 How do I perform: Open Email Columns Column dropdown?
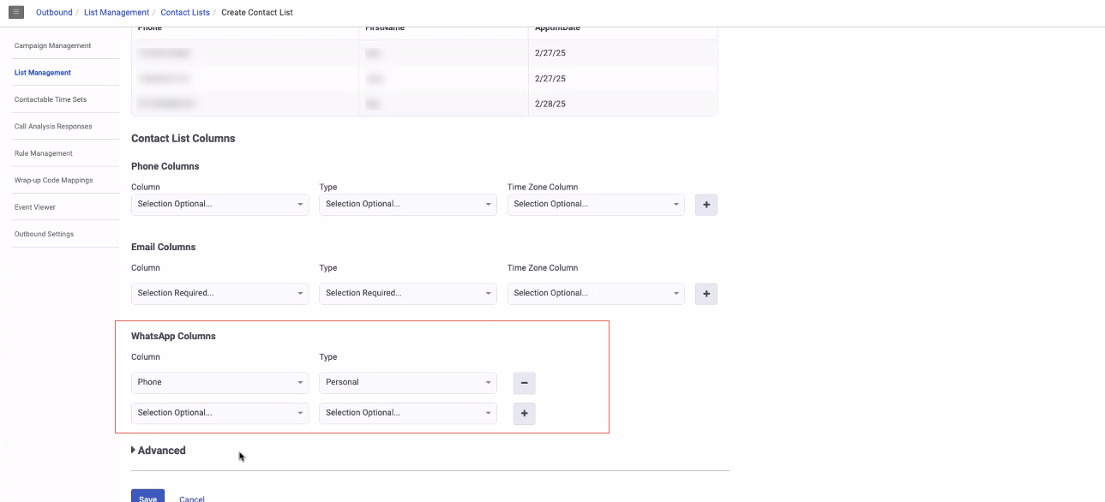(x=219, y=294)
